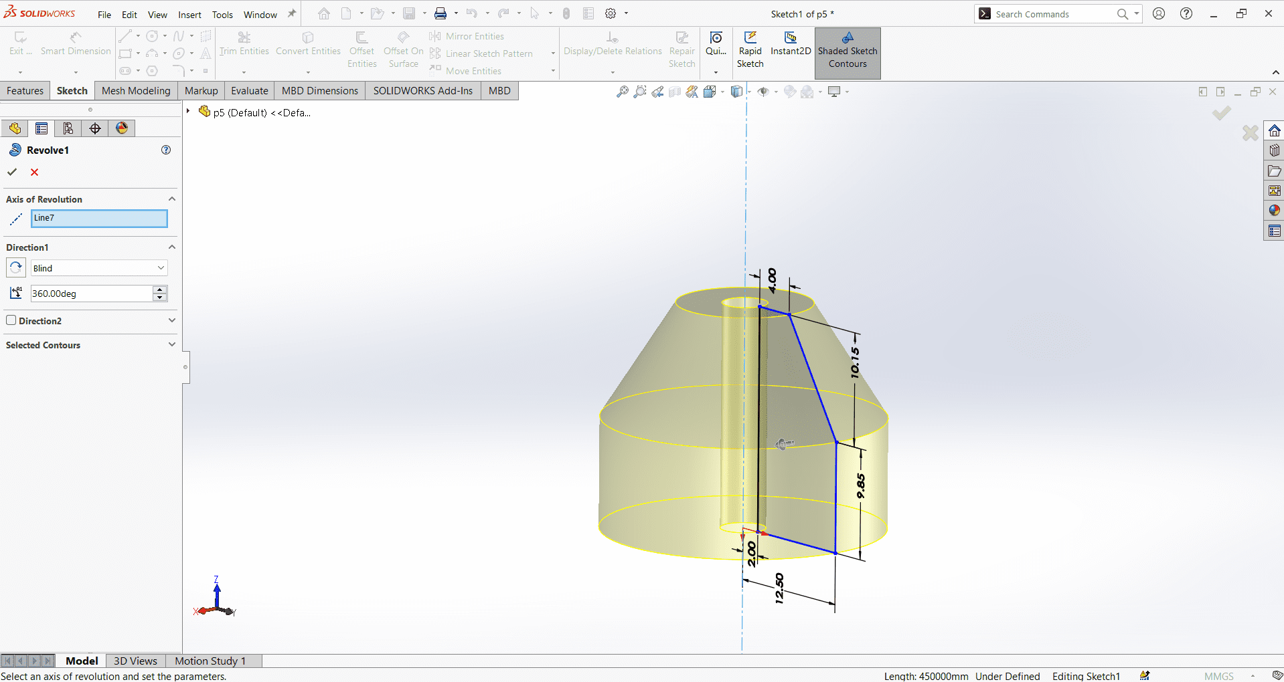Toggle Instant2D in the Sketch ribbon
Screen dimensions: 1284x682
791,44
